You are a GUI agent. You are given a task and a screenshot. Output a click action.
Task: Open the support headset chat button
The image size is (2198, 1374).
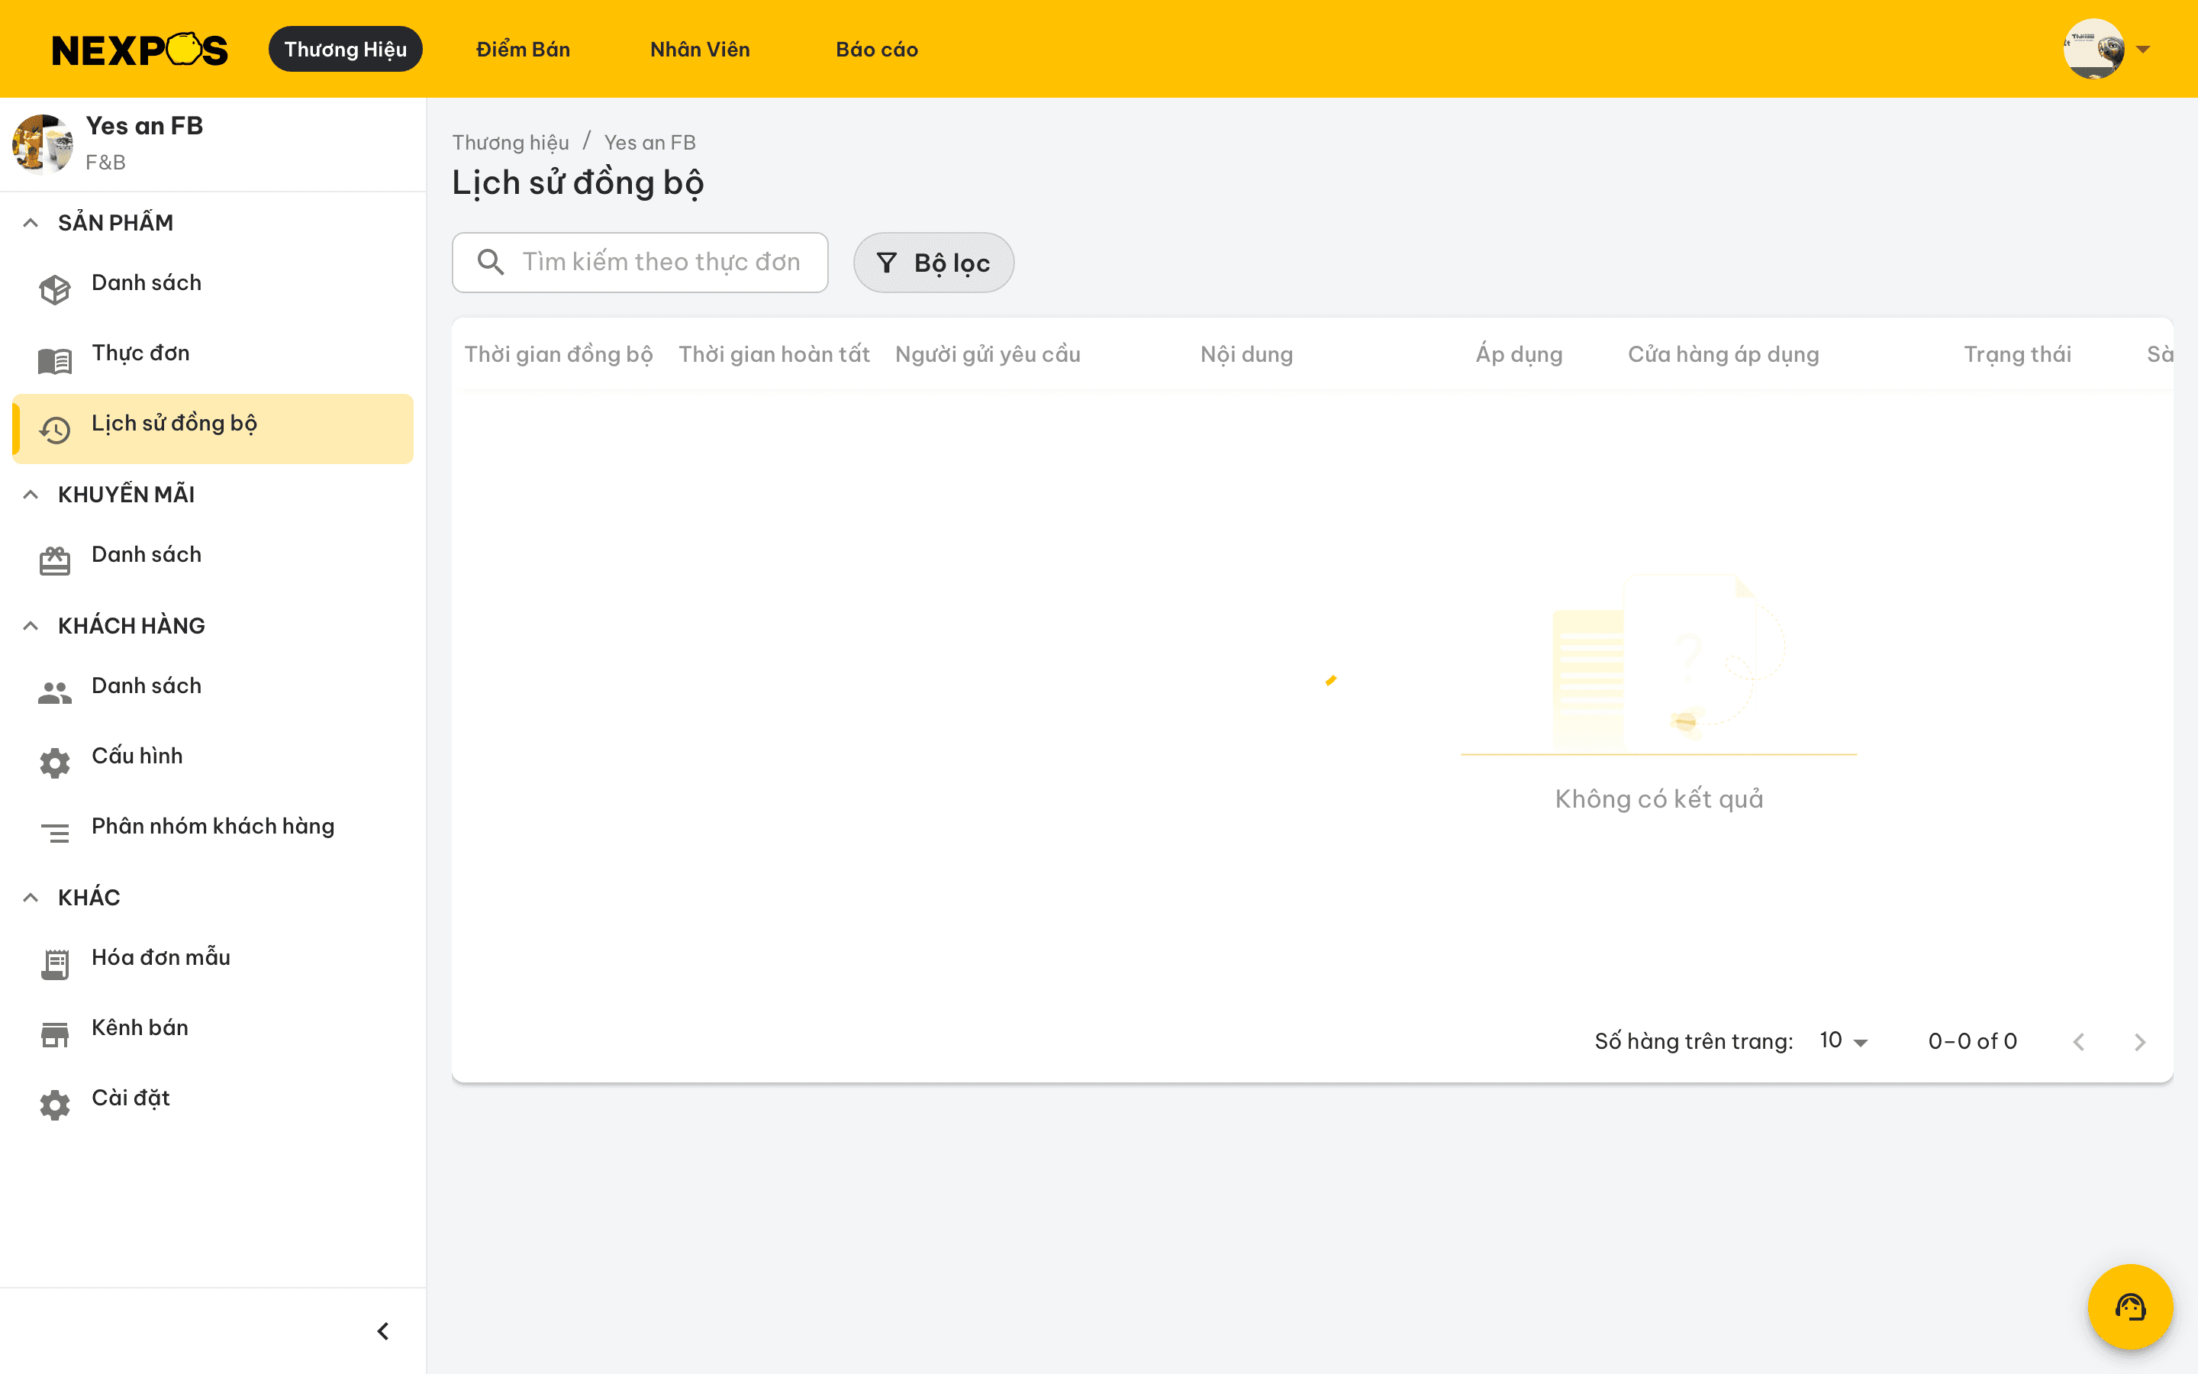[2130, 1307]
